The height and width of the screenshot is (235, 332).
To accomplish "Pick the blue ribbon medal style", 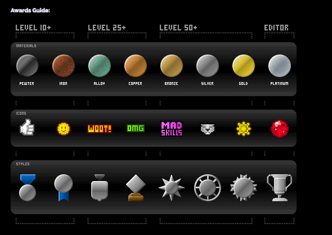I will click(x=28, y=188).
